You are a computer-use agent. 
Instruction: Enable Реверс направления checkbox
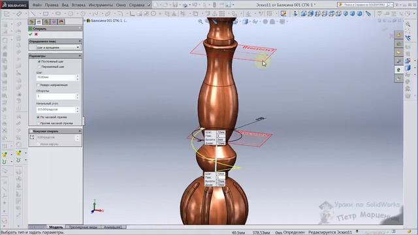[38, 85]
